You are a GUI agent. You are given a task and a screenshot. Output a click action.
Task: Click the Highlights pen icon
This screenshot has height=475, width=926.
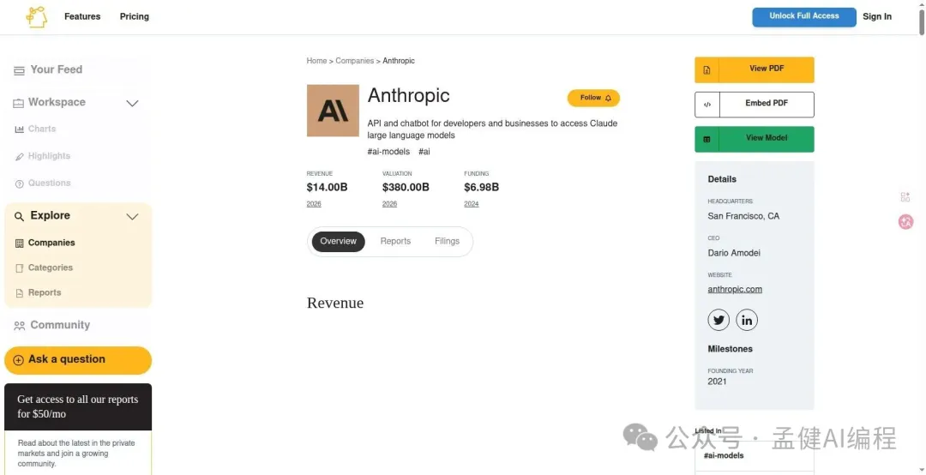click(x=19, y=157)
